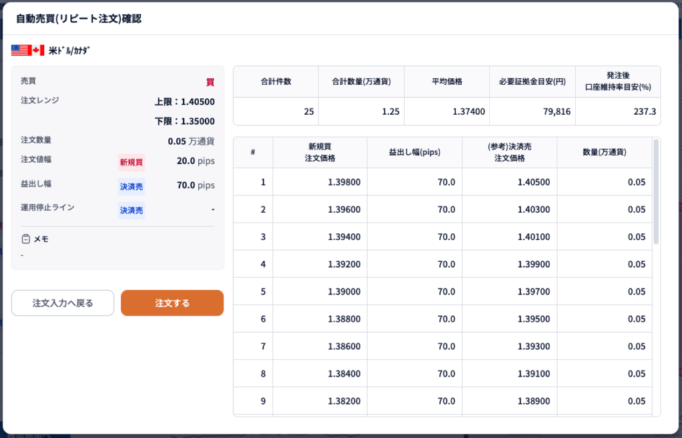Click the US flag icon
This screenshot has height=438, width=682.
click(x=21, y=50)
